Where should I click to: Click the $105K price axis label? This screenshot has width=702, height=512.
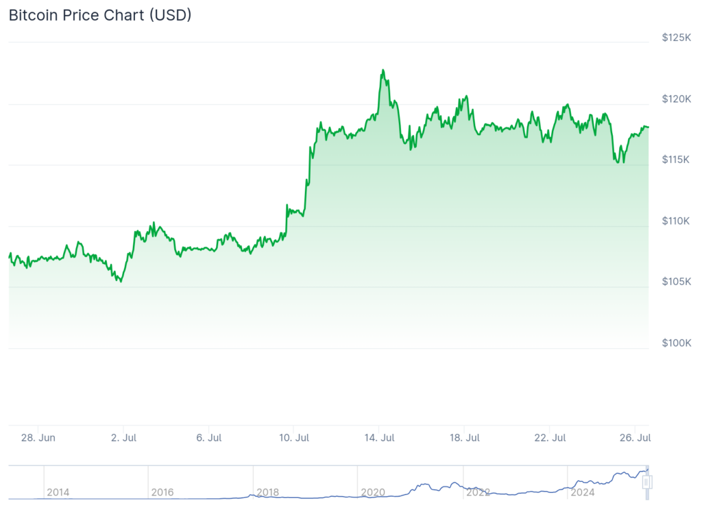coord(676,282)
